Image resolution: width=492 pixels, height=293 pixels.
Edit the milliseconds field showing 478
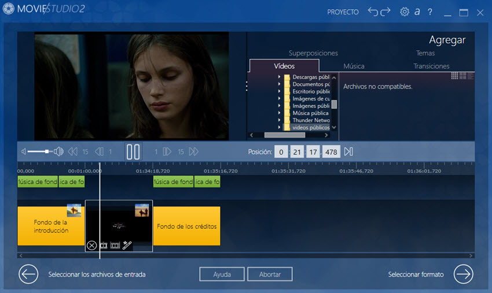pos(331,152)
